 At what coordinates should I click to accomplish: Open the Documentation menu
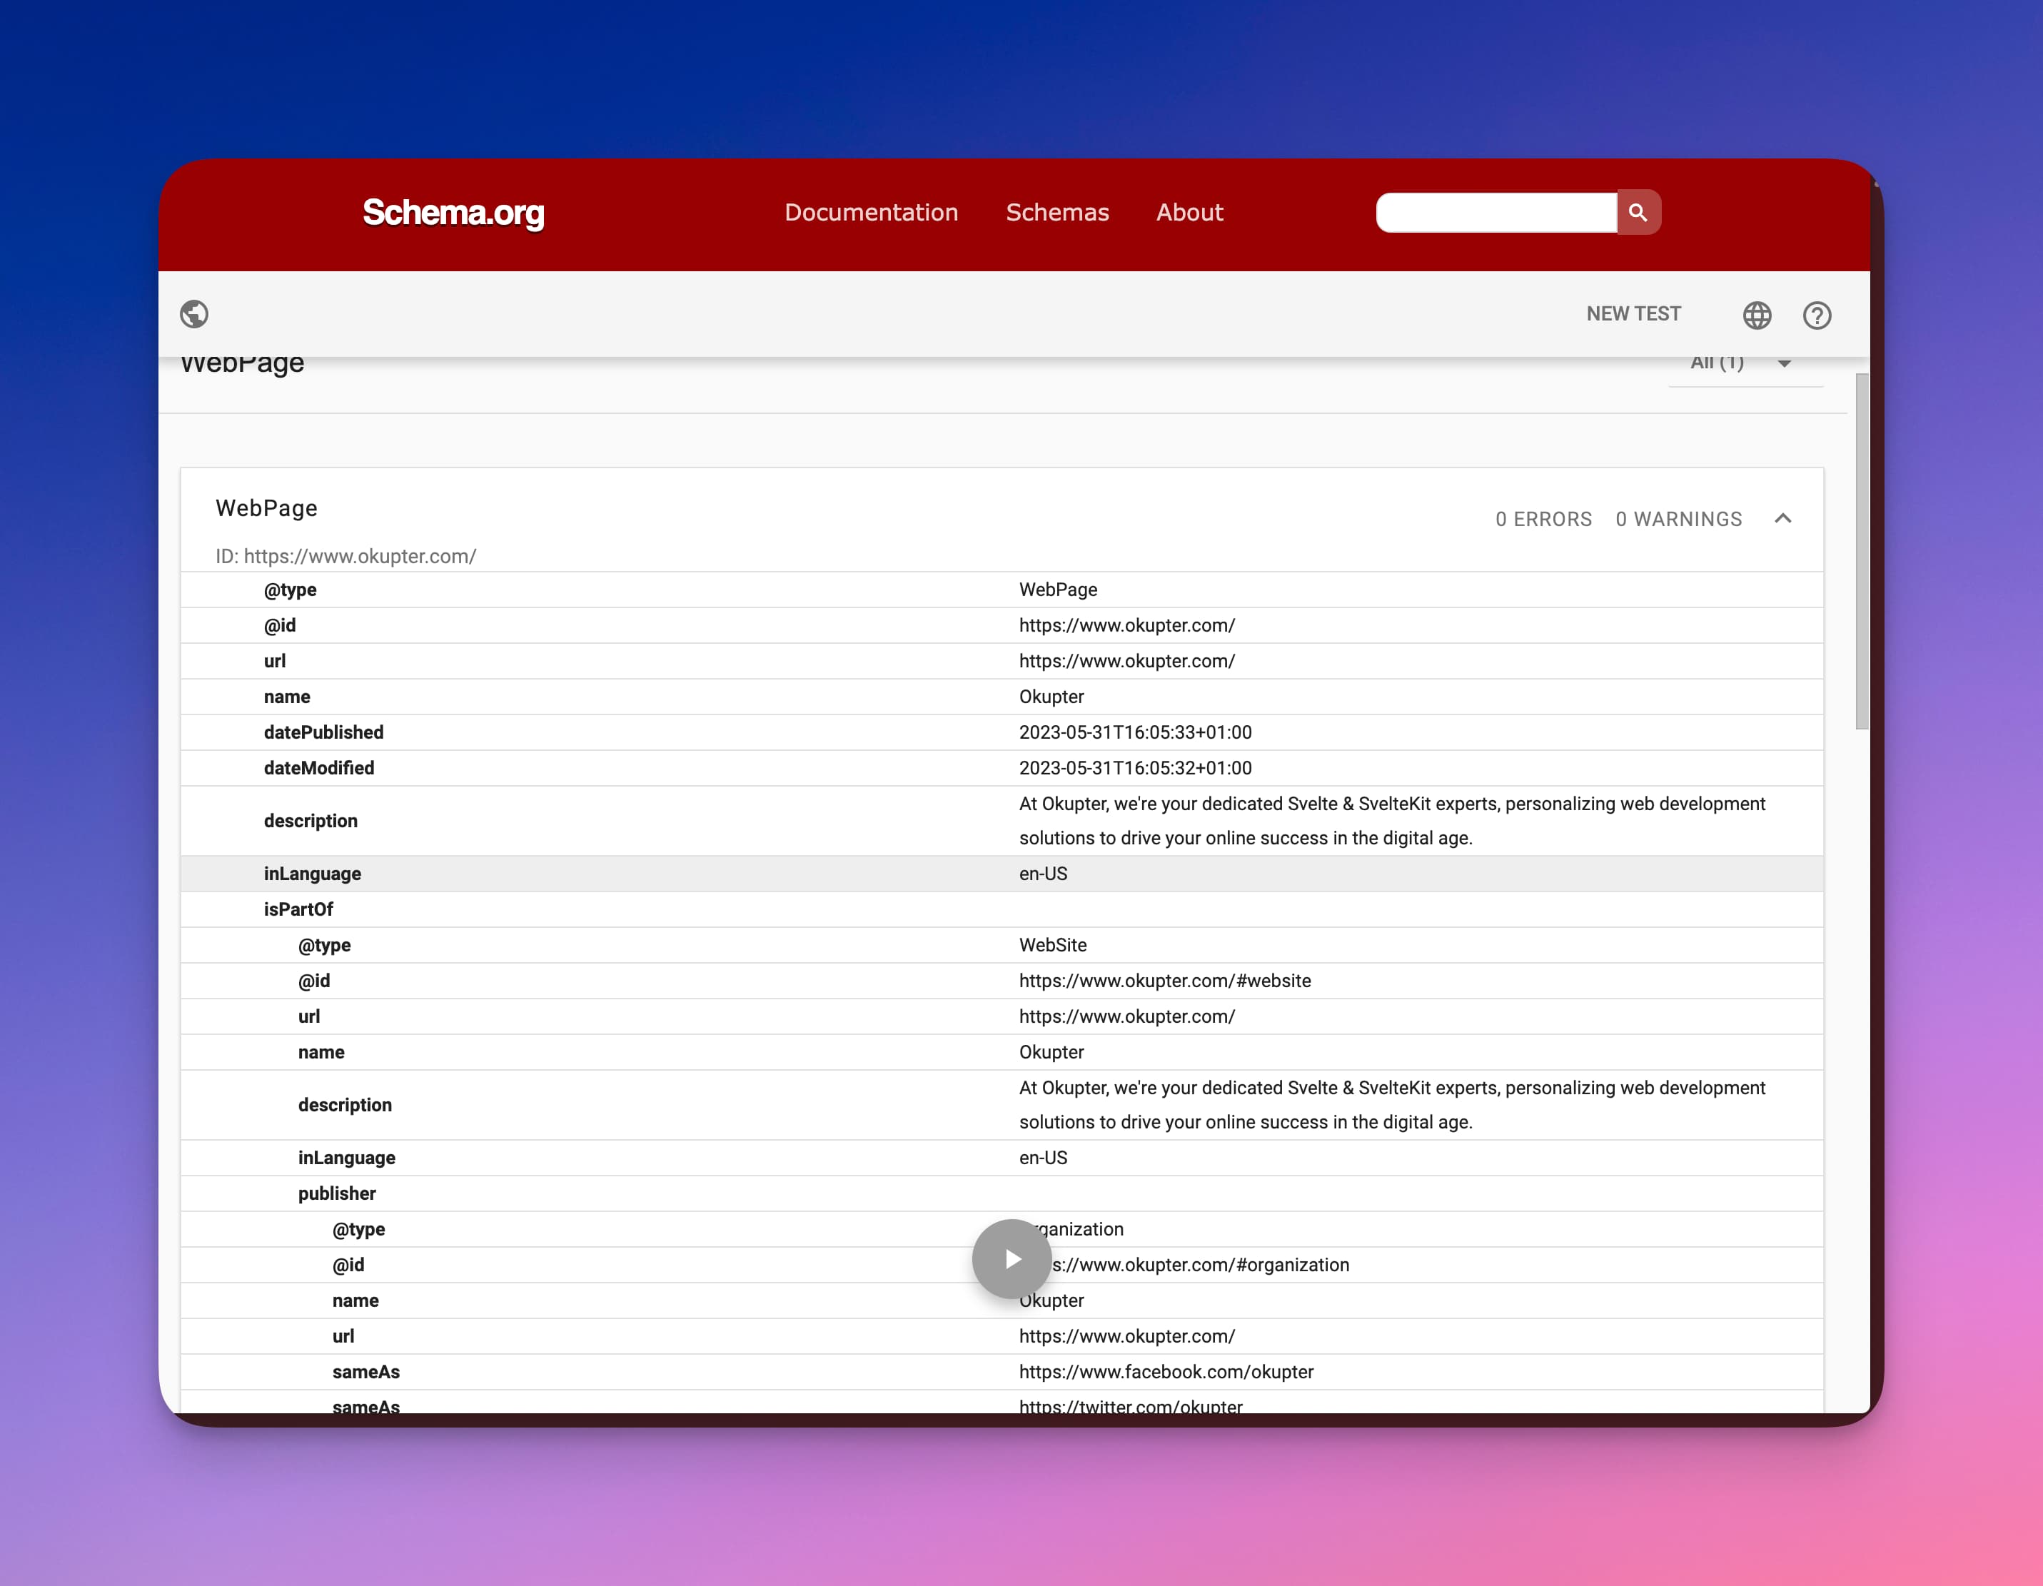click(x=871, y=212)
